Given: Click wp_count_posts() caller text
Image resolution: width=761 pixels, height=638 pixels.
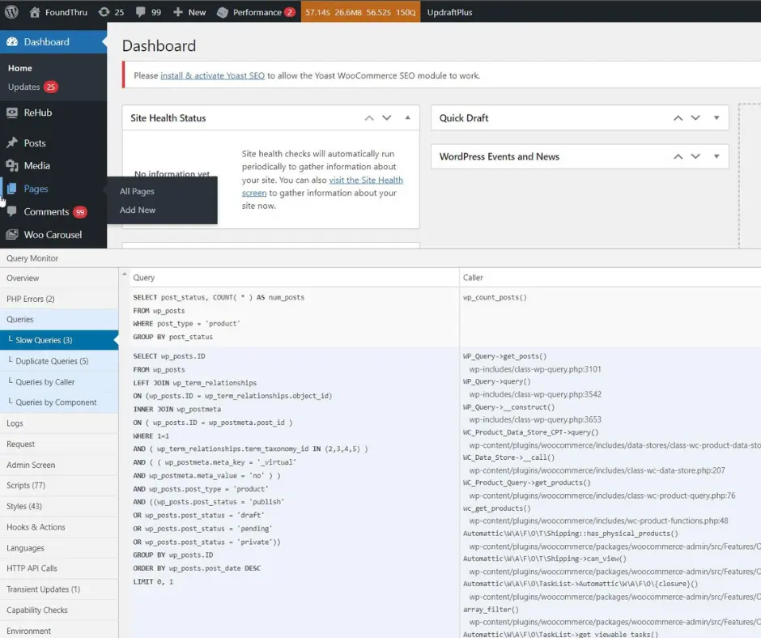Looking at the screenshot, I should [495, 297].
